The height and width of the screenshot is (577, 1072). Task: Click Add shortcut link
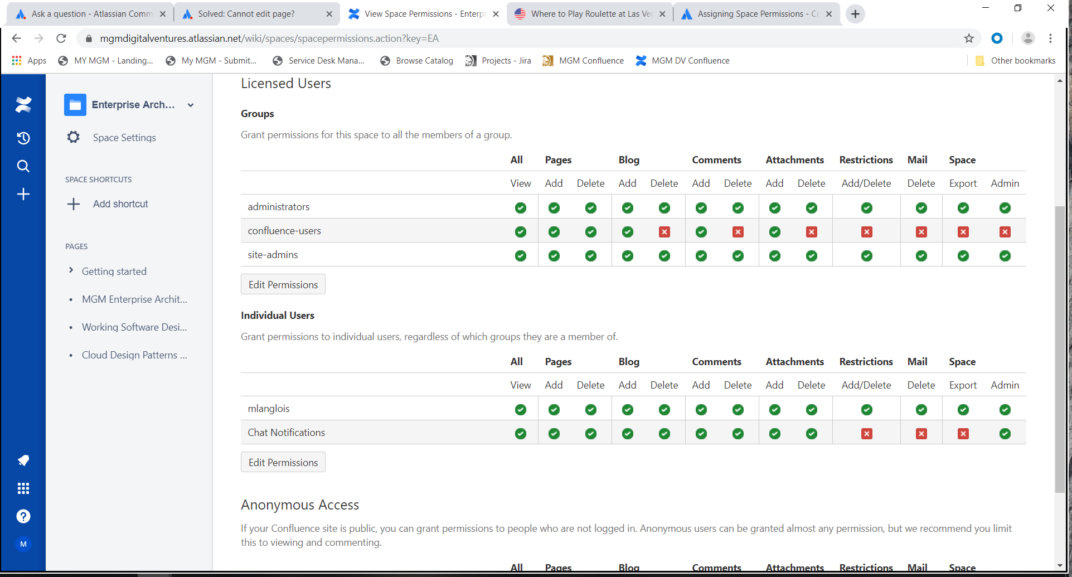120,204
